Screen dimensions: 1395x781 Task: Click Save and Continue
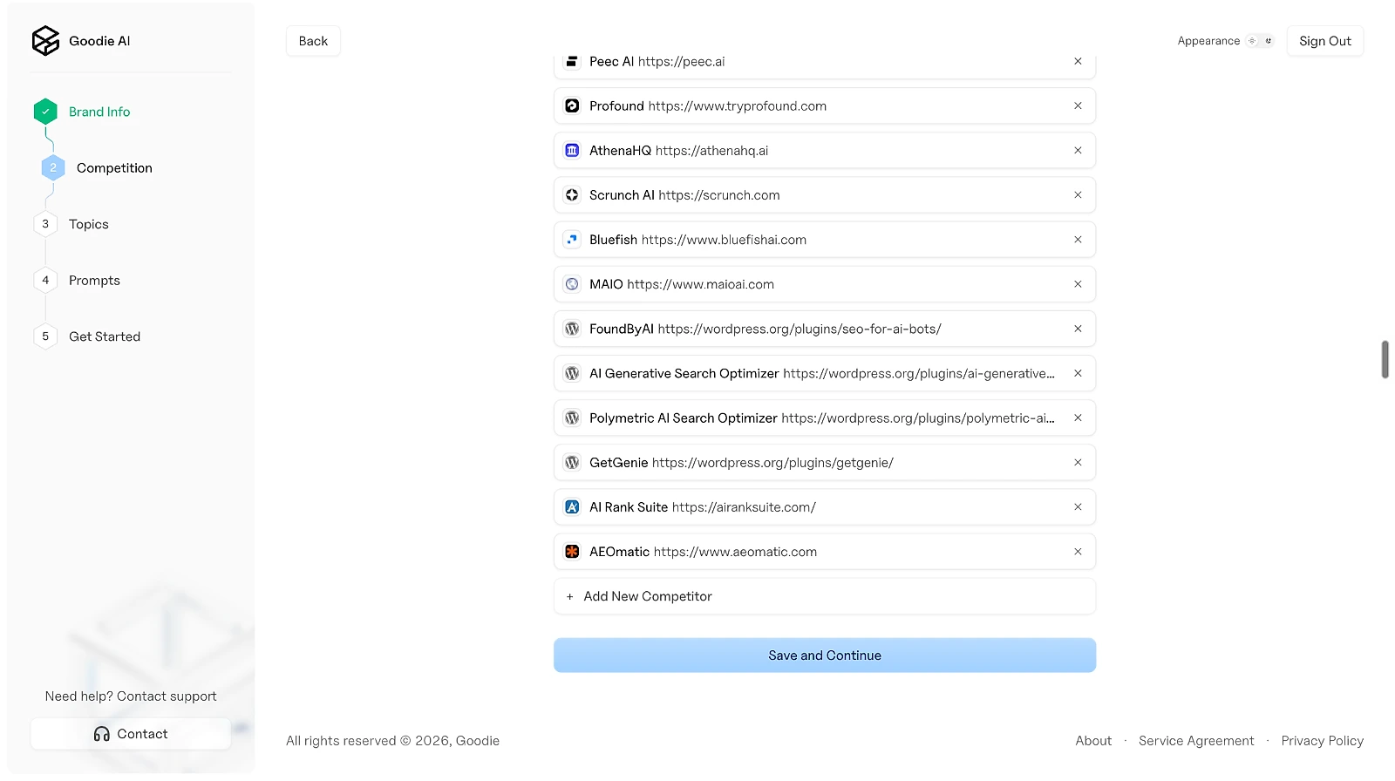click(x=825, y=655)
